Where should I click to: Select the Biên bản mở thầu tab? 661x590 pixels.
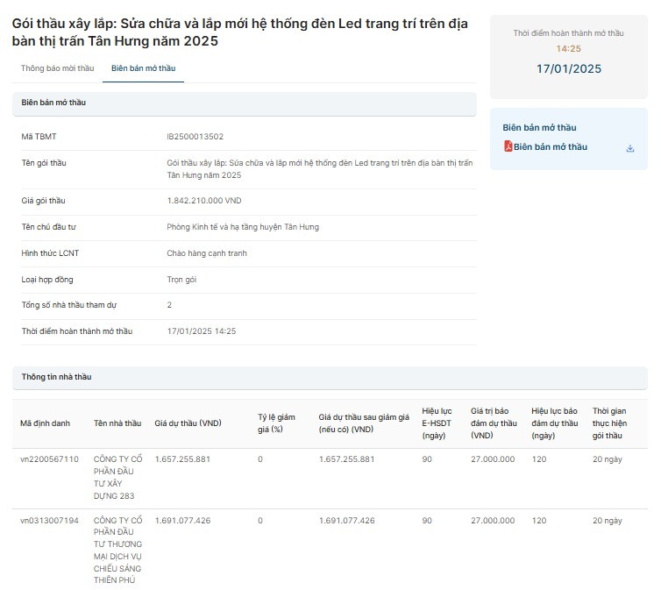[143, 68]
